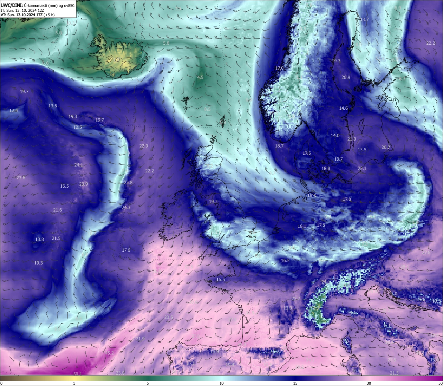This screenshot has width=443, height=386.
Task: Click the 5.0 value north-west of Iceland
Action: (x=58, y=33)
